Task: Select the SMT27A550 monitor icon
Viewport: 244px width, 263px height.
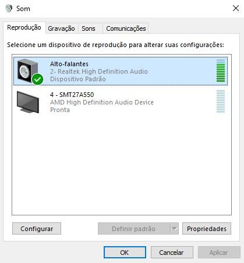Action: (x=28, y=102)
